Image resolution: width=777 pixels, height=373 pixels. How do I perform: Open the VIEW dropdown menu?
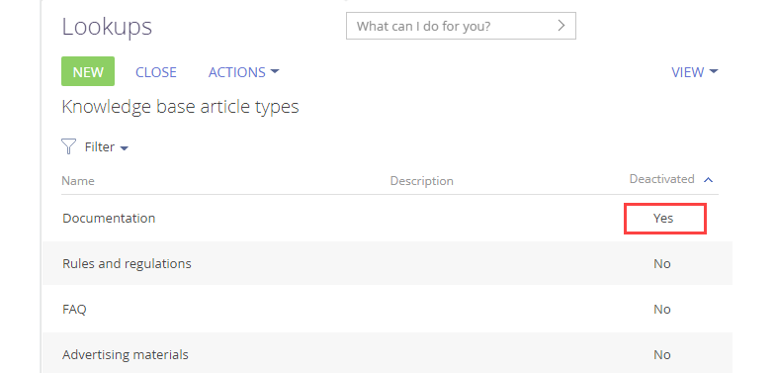[x=694, y=72]
